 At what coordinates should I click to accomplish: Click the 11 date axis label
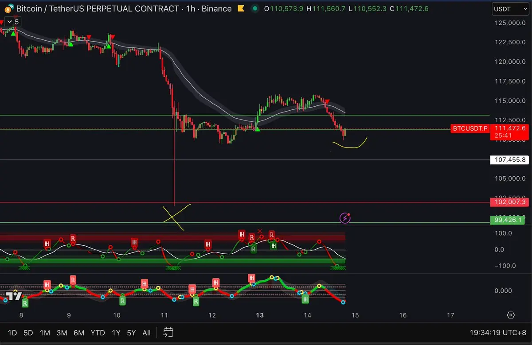[164, 315]
